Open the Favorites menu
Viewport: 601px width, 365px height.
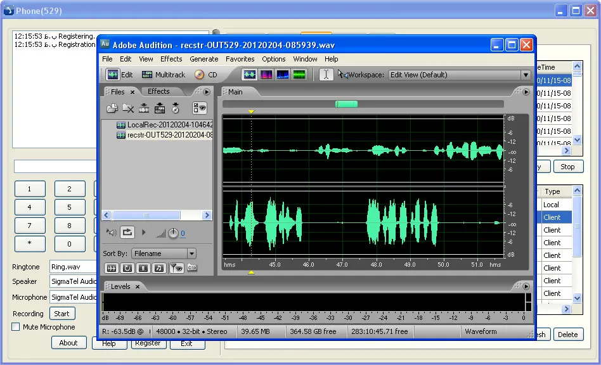[x=240, y=59]
